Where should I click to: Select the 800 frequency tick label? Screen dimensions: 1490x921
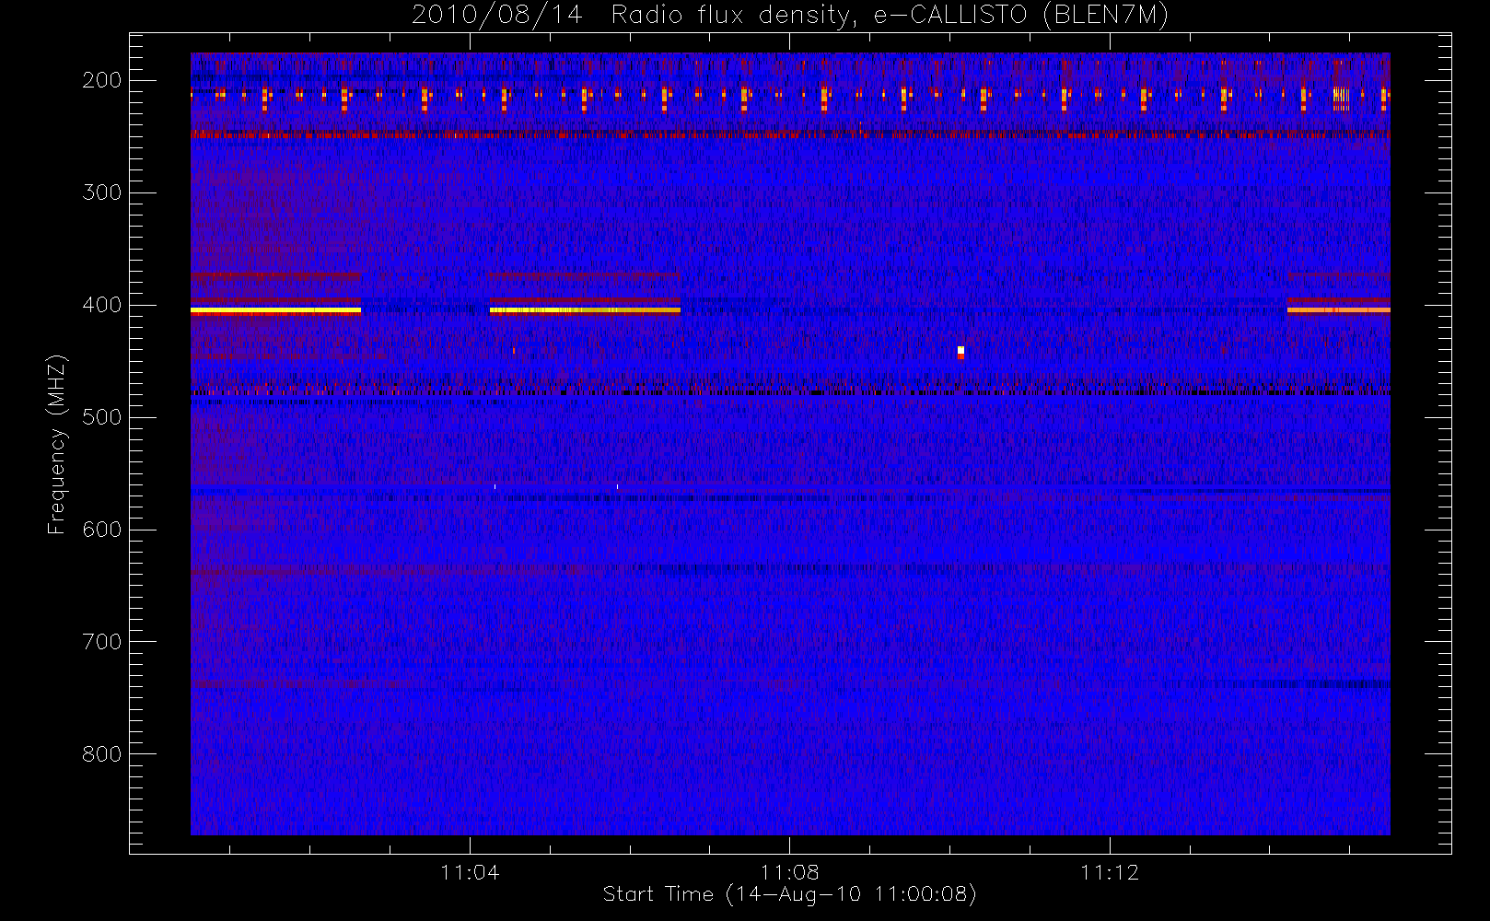click(101, 754)
